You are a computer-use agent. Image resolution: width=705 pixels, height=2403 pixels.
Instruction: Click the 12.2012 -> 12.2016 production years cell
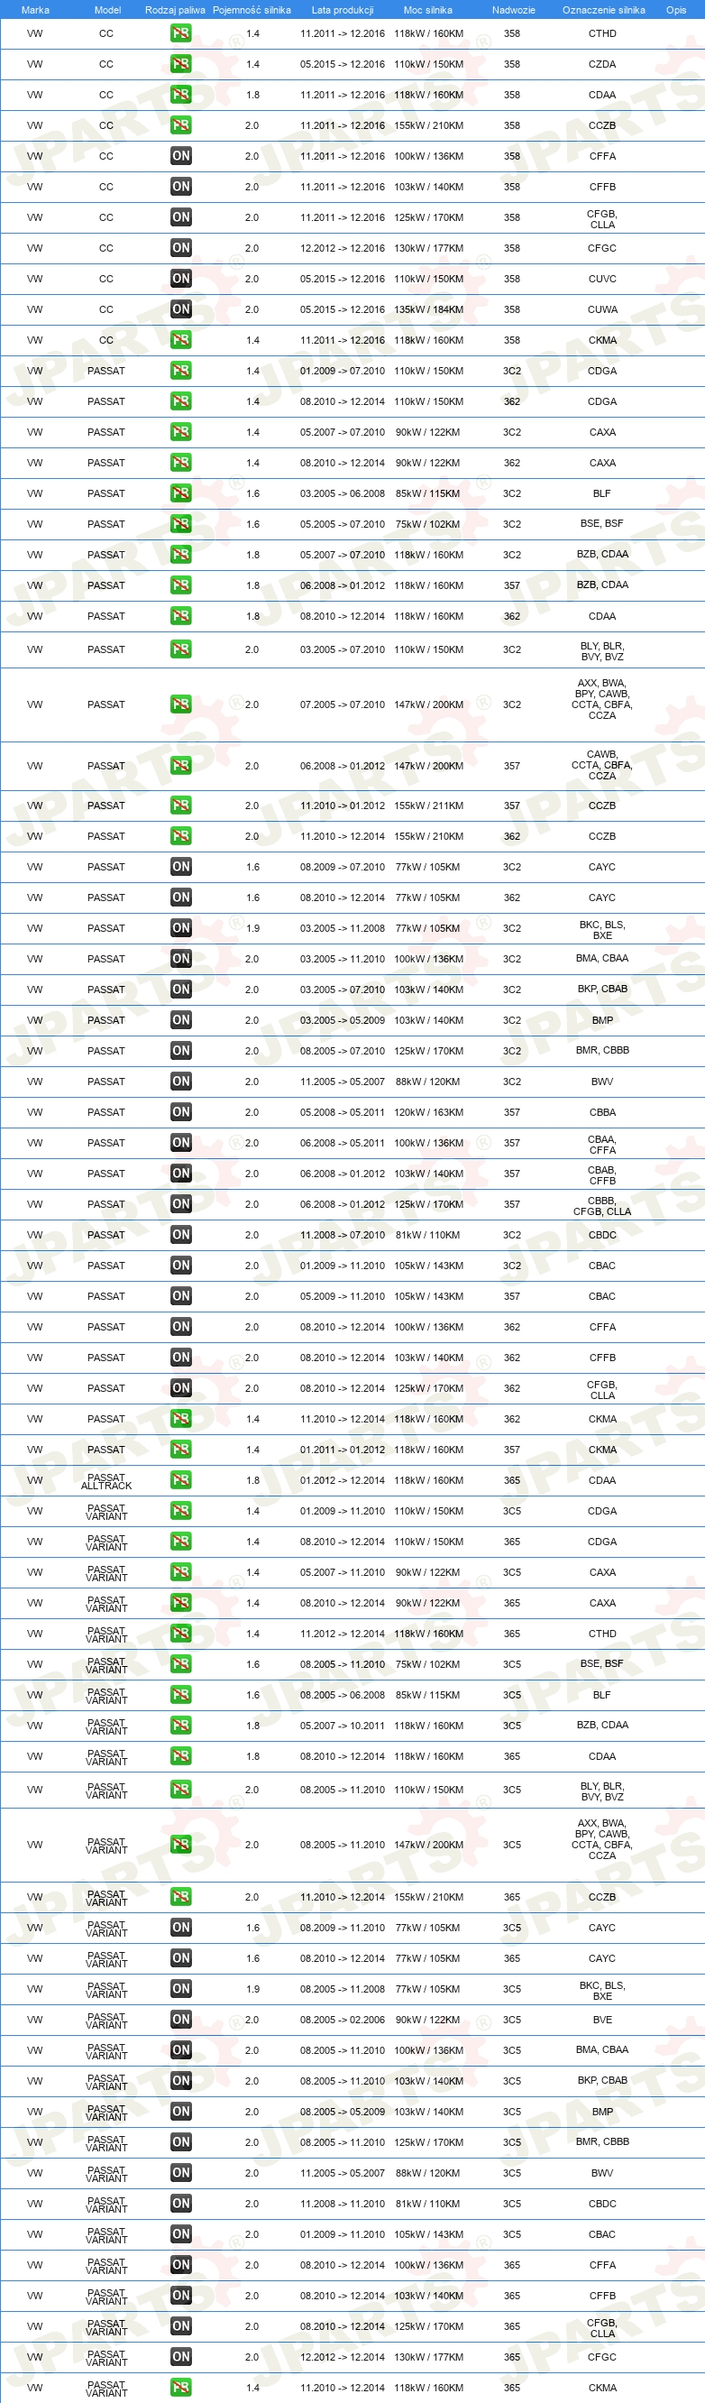tap(343, 248)
